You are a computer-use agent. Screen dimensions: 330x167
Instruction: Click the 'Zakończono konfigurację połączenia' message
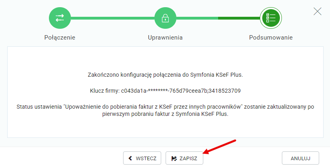pyautogui.click(x=165, y=74)
